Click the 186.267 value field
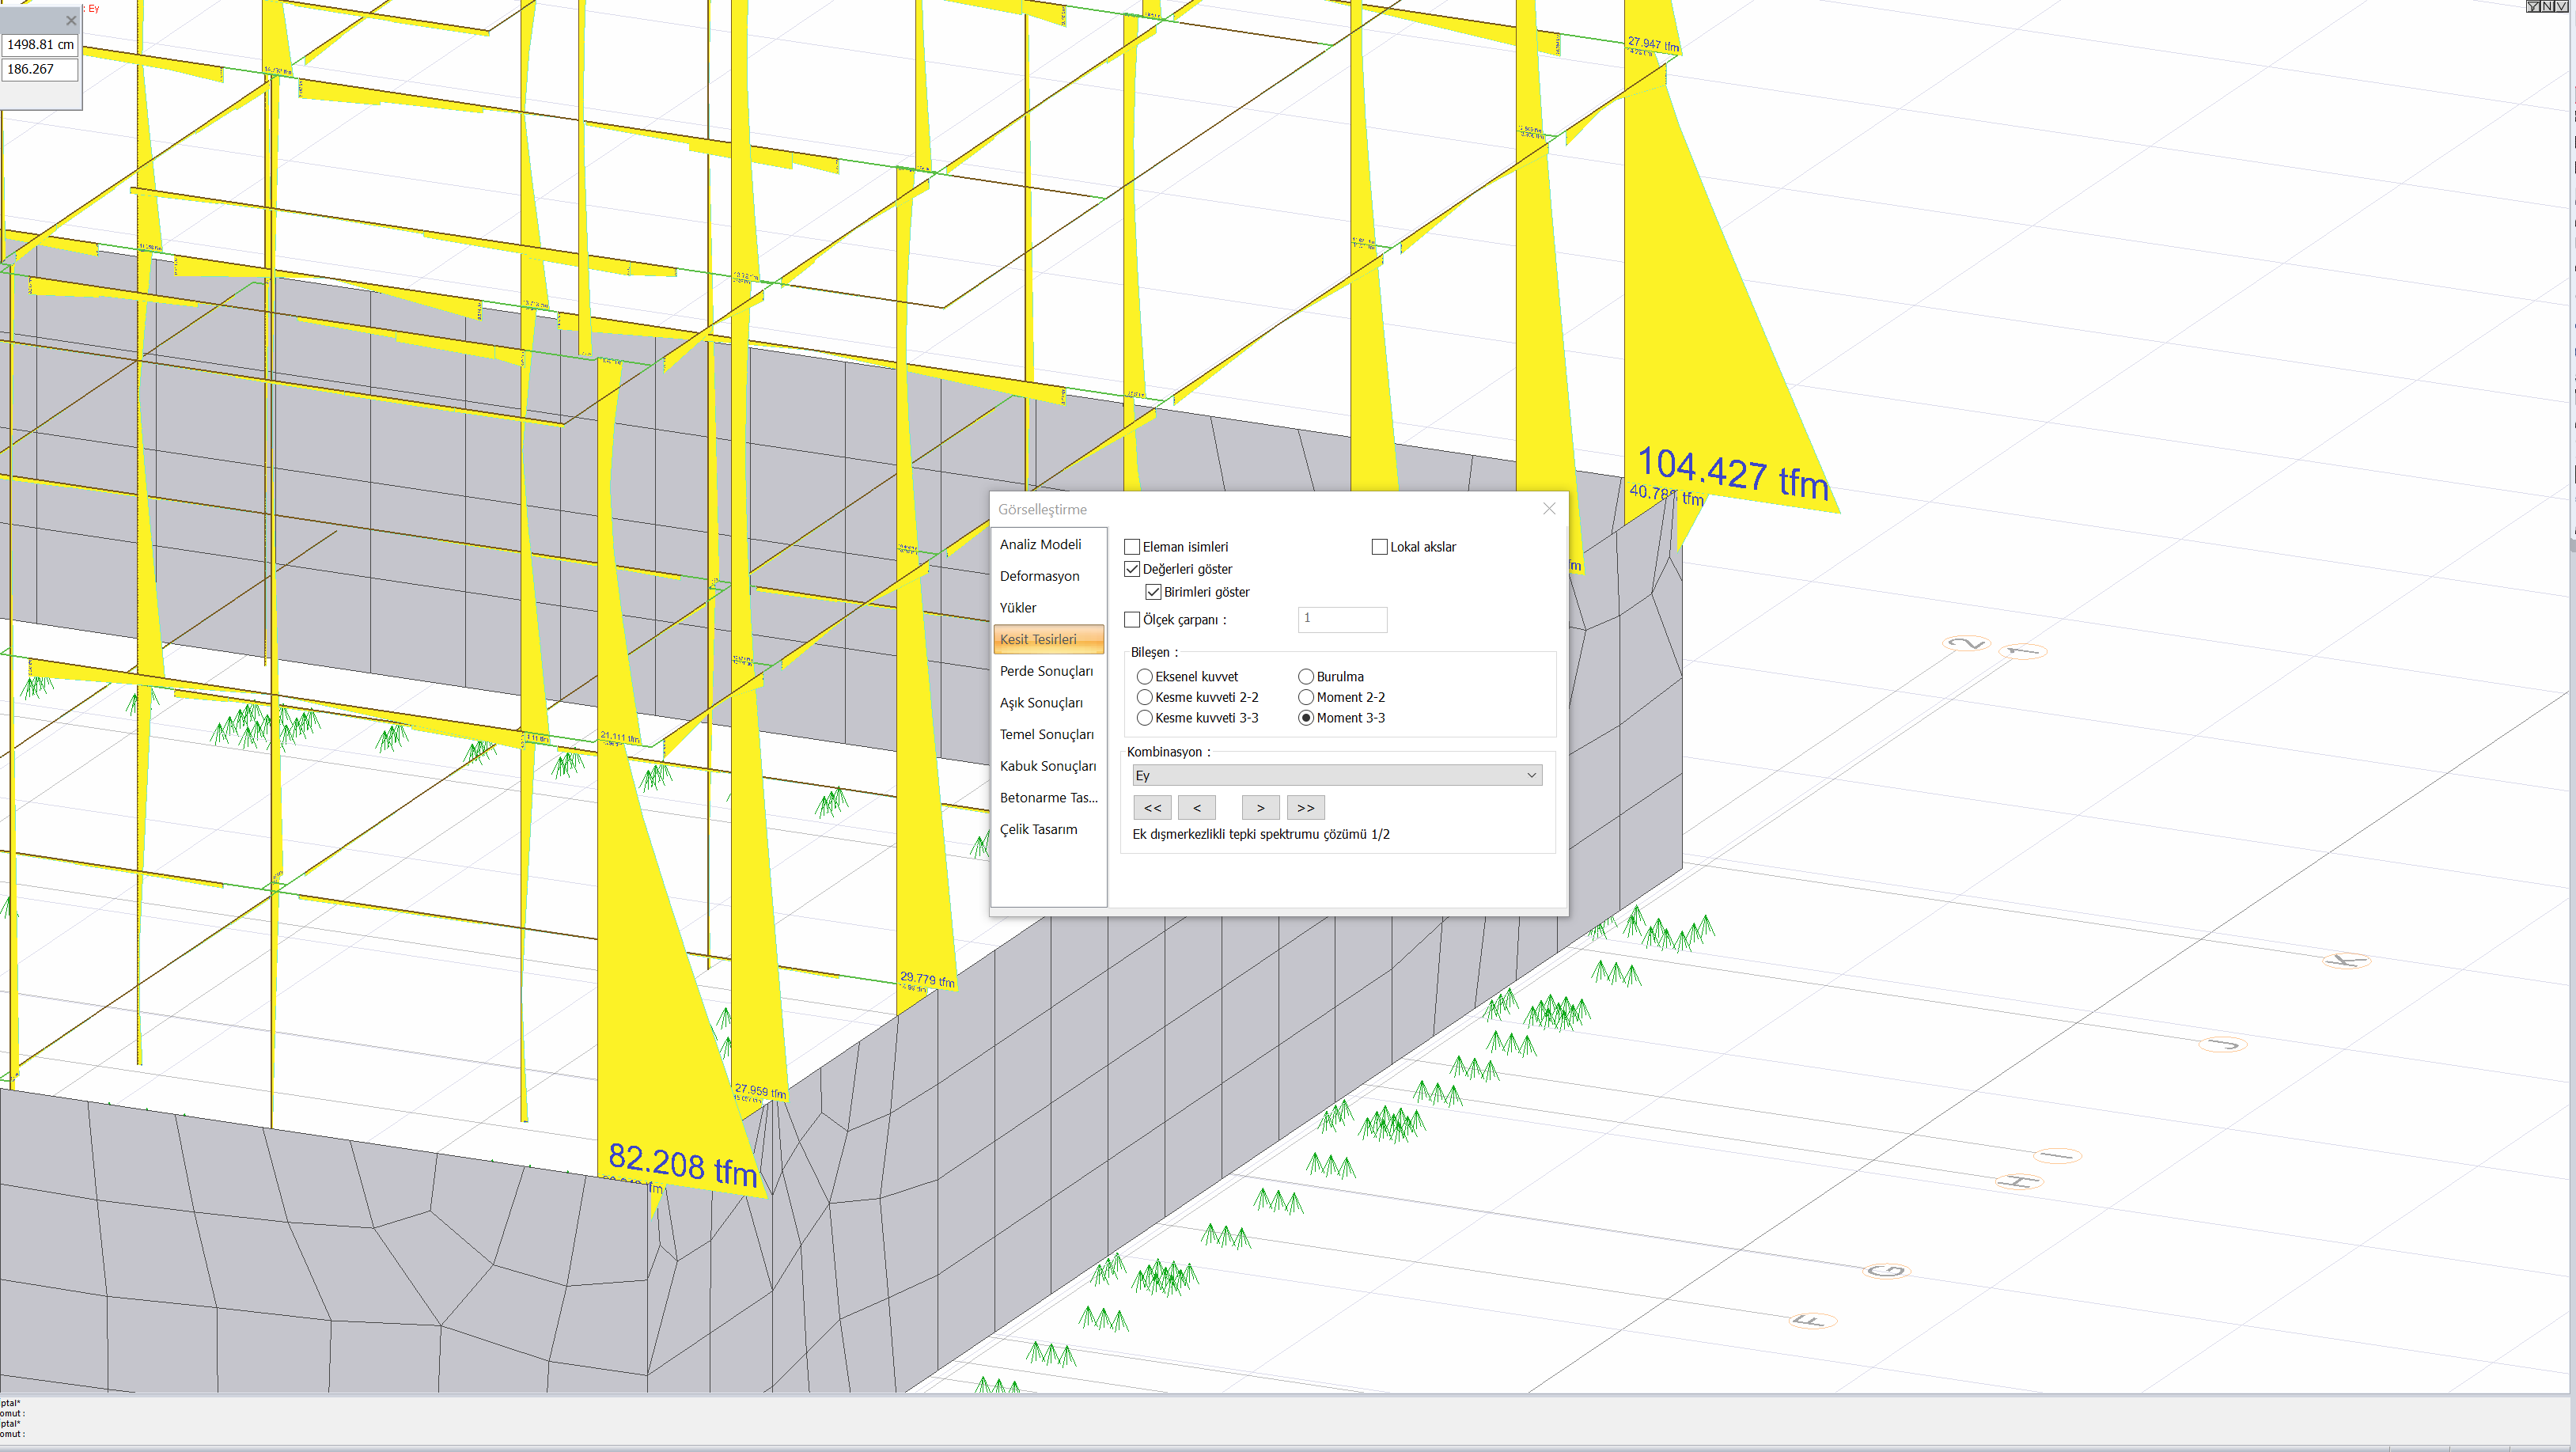The height and width of the screenshot is (1452, 2576). pyautogui.click(x=40, y=69)
